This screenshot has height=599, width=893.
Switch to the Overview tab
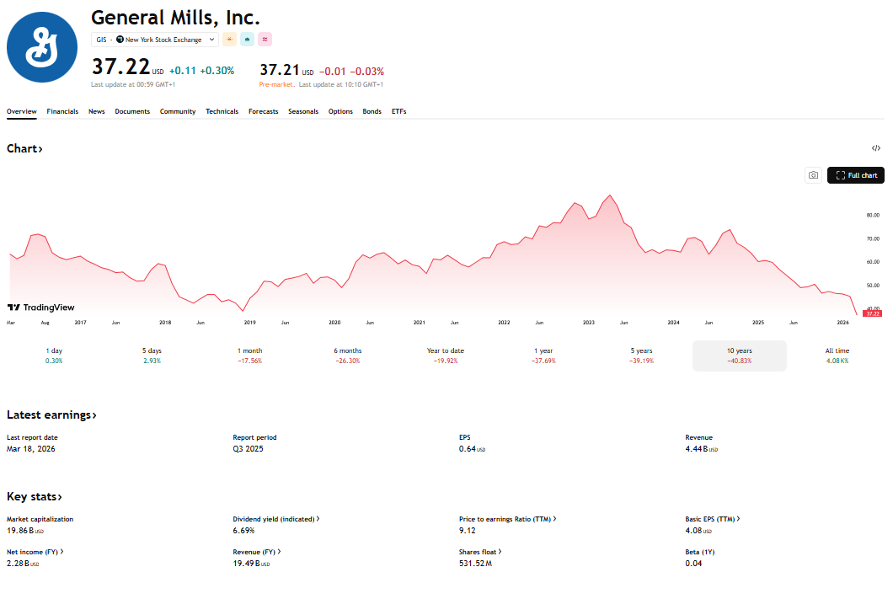point(22,111)
